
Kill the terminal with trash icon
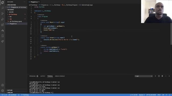[162, 76]
